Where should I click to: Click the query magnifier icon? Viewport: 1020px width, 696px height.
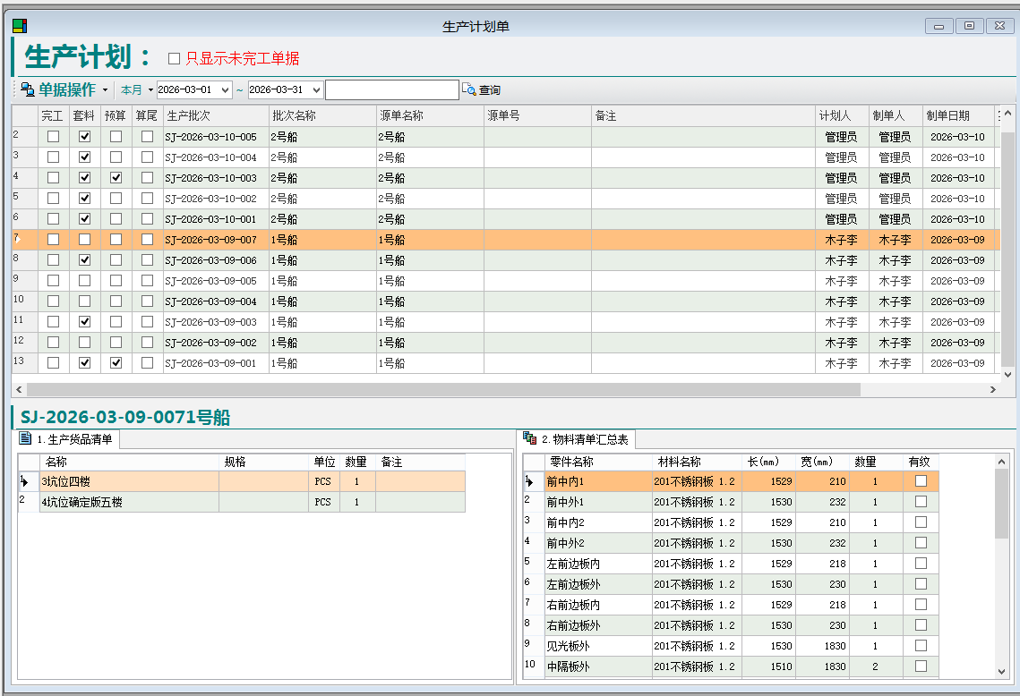(469, 89)
